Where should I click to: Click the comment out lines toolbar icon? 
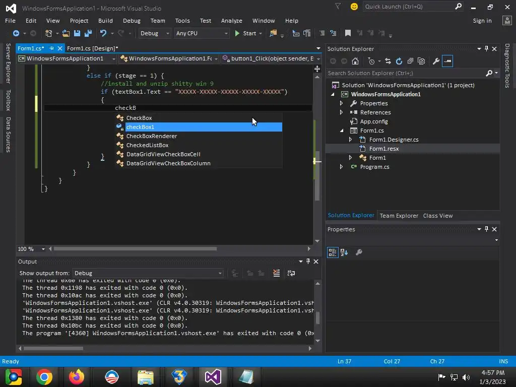322,33
